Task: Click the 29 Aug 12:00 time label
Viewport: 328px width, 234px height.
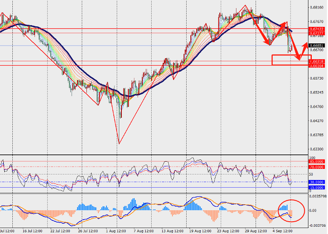Action: (x=256, y=231)
